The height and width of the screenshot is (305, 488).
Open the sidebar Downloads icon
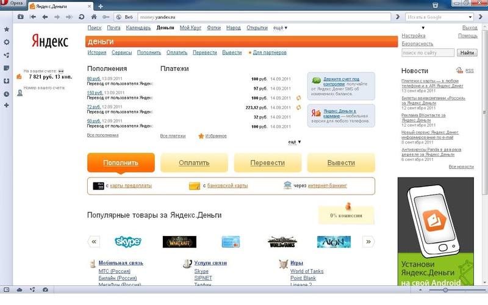(6, 81)
